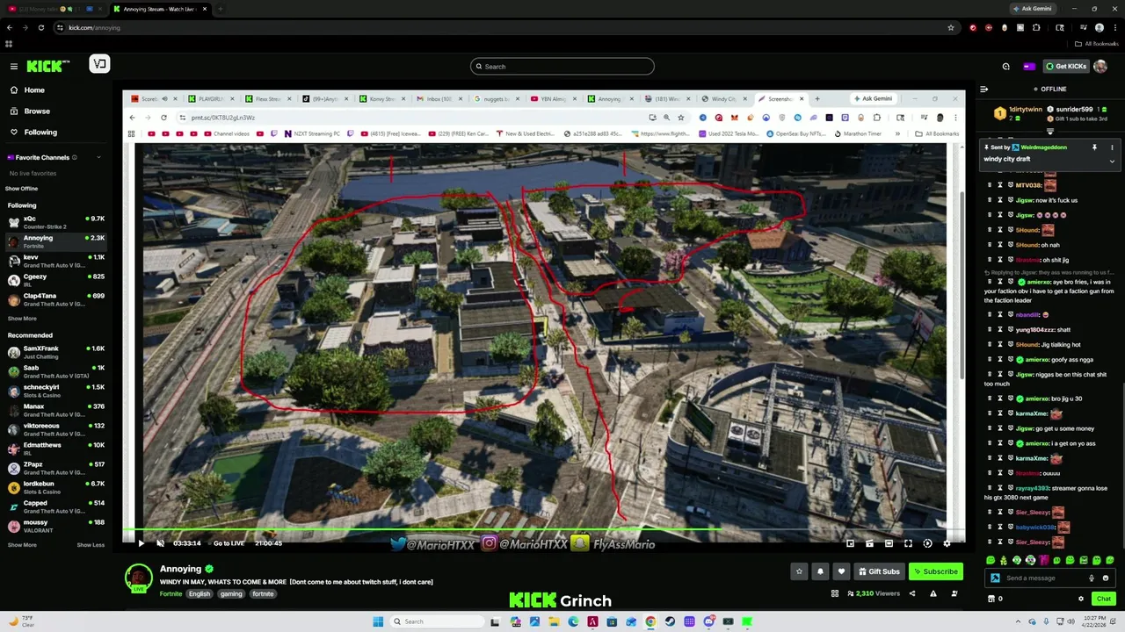Image resolution: width=1125 pixels, height=632 pixels.
Task: Toggle notifications bell for Annoying
Action: pos(820,571)
